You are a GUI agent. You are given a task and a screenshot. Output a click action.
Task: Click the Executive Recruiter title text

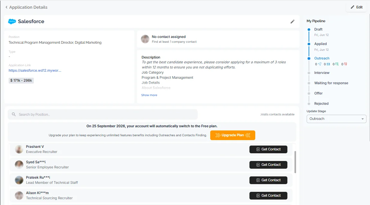[x=41, y=152]
